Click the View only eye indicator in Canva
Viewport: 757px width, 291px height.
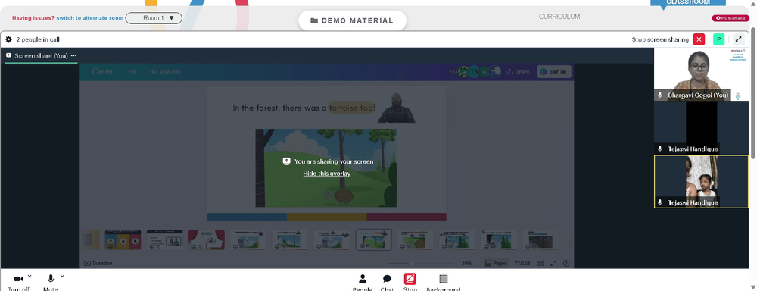[165, 71]
